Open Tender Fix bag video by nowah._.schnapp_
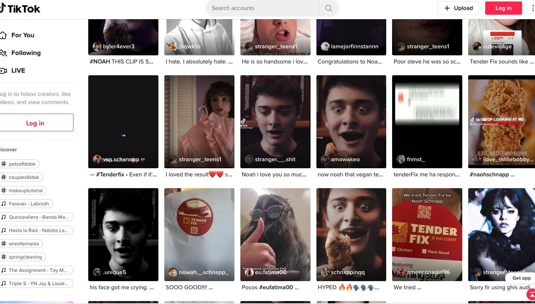 tap(199, 235)
